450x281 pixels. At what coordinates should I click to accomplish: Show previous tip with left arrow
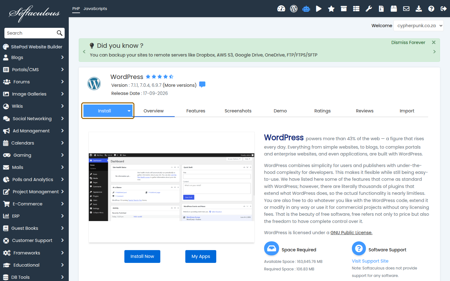pyautogui.click(x=84, y=52)
